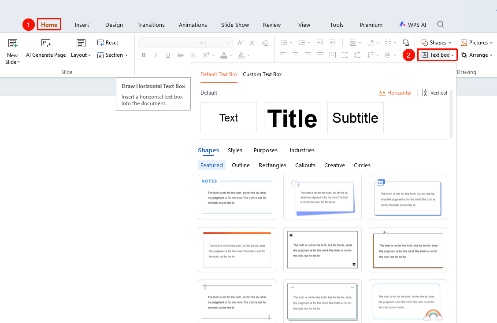Clear formatting with eraser icon
The height and width of the screenshot is (323, 497).
[x=265, y=43]
